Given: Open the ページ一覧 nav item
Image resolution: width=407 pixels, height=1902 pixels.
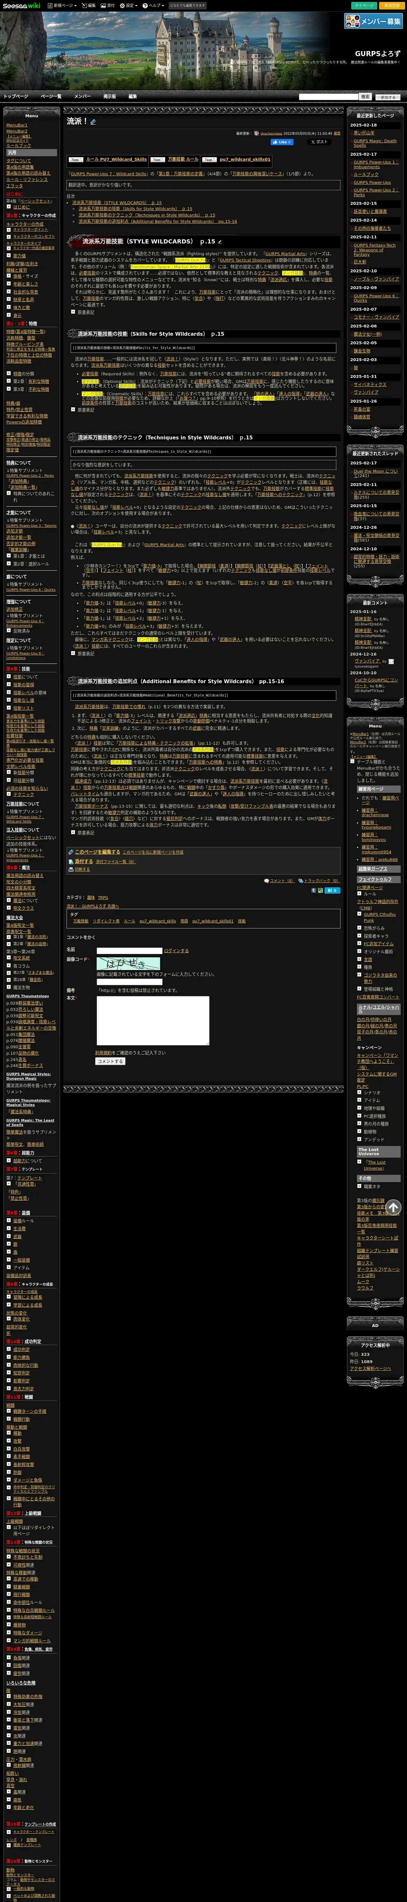Looking at the screenshot, I should 51,96.
